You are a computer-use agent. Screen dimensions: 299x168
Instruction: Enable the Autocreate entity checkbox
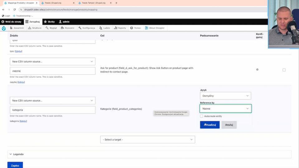click(x=201, y=116)
